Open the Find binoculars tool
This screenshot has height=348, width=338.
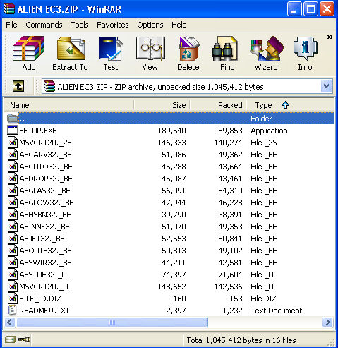(x=227, y=54)
